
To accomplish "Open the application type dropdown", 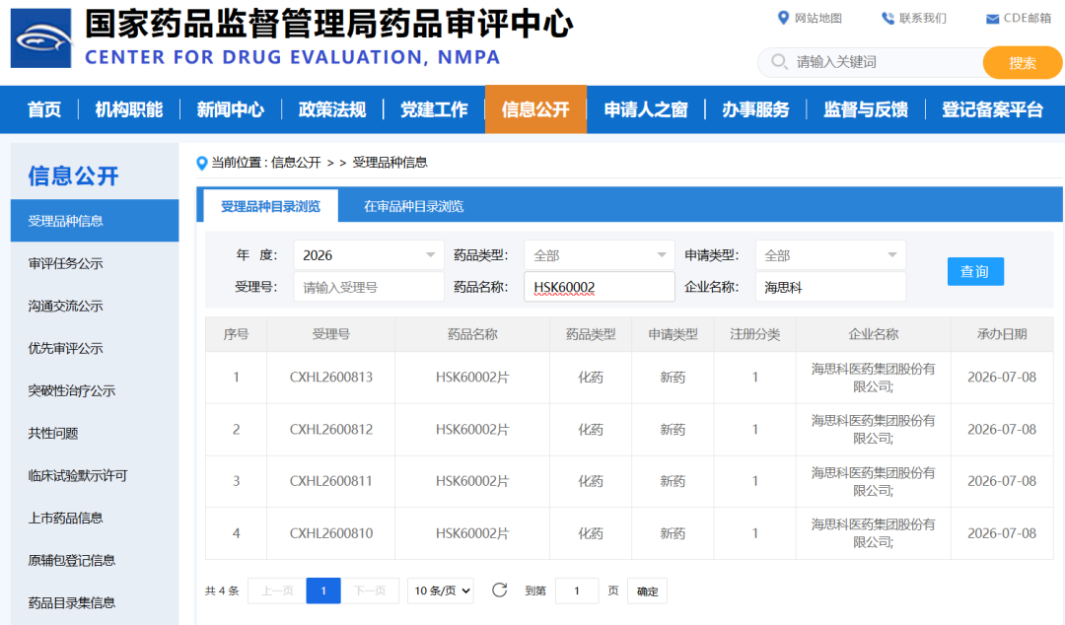I will [830, 254].
